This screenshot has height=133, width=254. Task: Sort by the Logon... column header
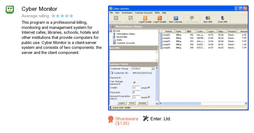coord(212,31)
